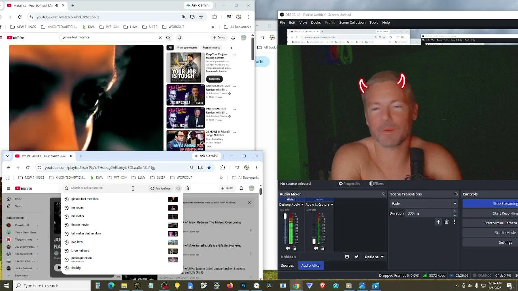Open media controls icon in Metallica window
This screenshot has width=518, height=291.
pyautogui.click(x=229, y=17)
